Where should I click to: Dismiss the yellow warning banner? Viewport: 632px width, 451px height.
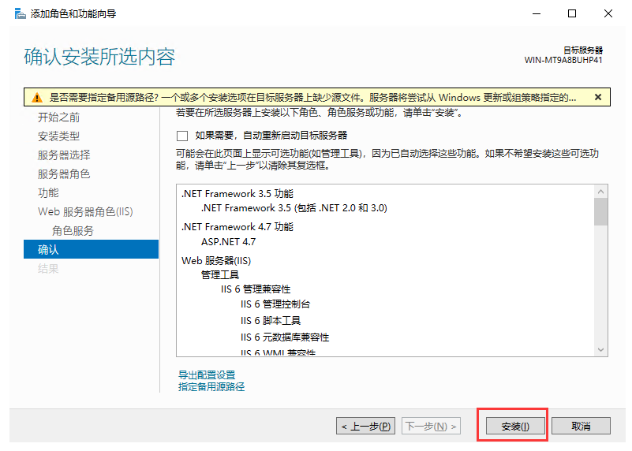[597, 97]
